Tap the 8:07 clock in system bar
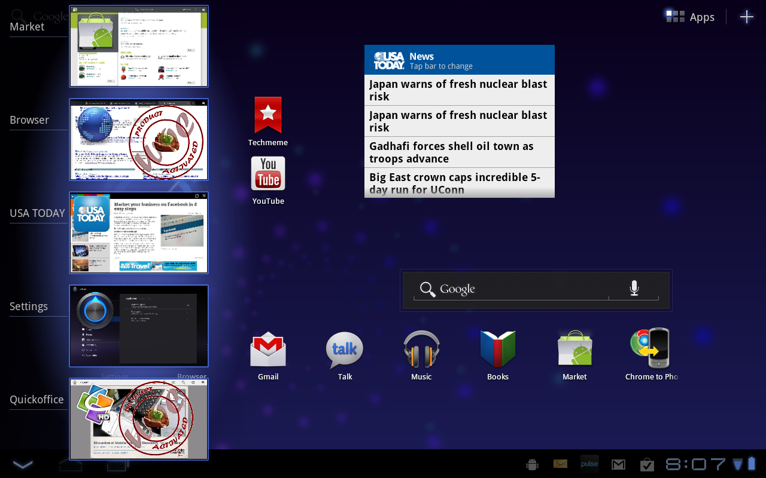This screenshot has width=766, height=478. click(x=696, y=464)
